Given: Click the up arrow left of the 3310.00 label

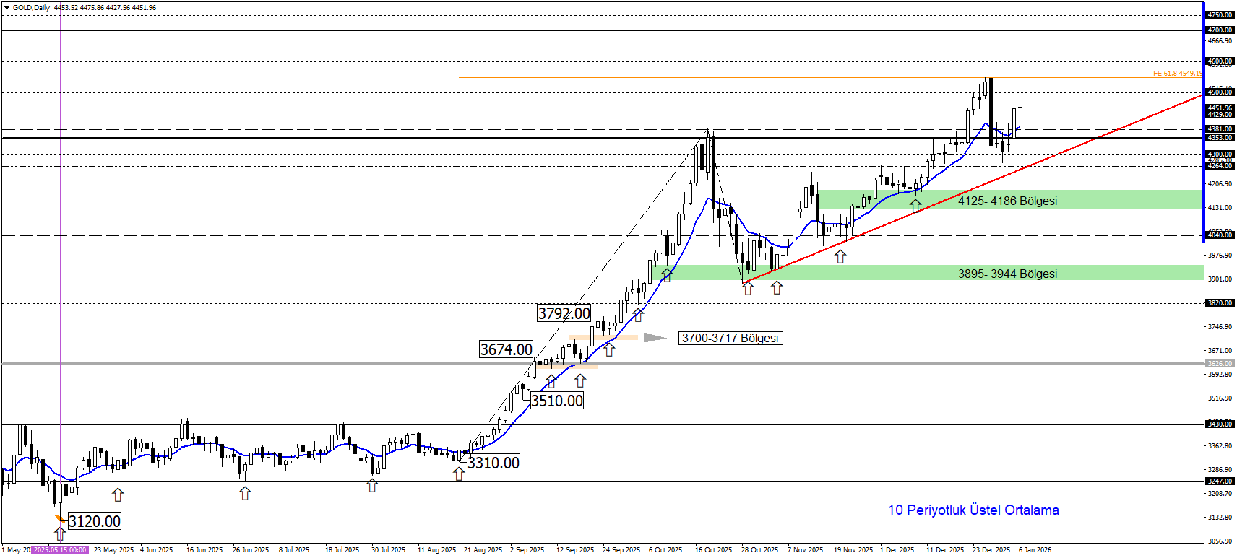Looking at the screenshot, I should (x=459, y=474).
